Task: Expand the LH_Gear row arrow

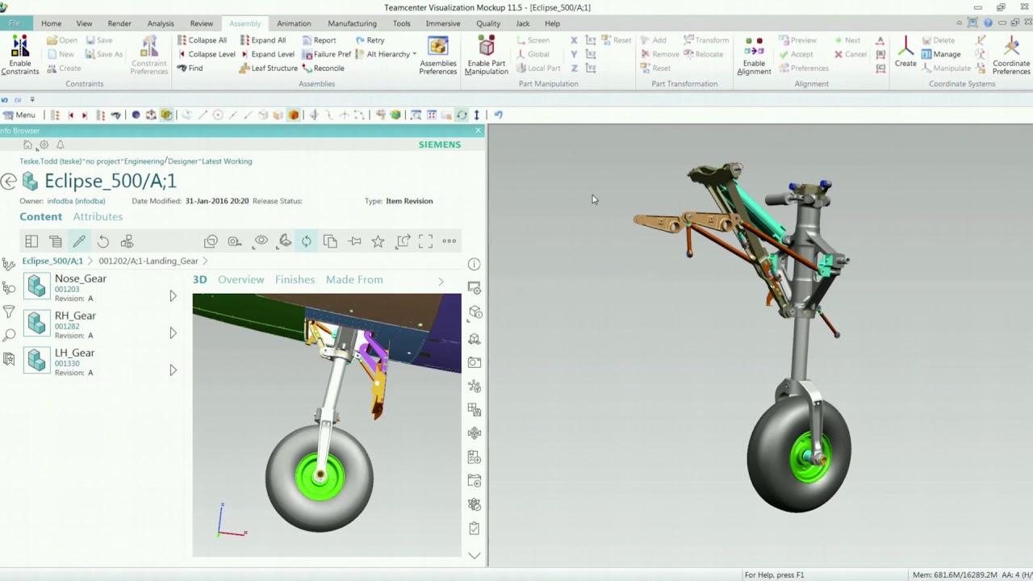Action: [x=173, y=370]
